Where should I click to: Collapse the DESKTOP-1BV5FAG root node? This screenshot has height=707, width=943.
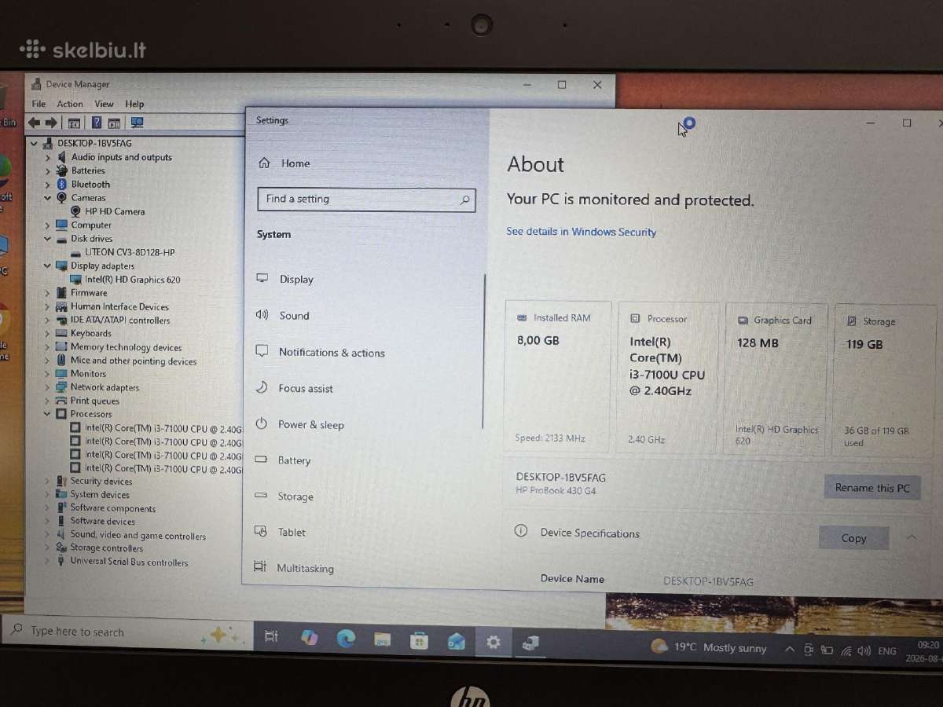pos(34,144)
